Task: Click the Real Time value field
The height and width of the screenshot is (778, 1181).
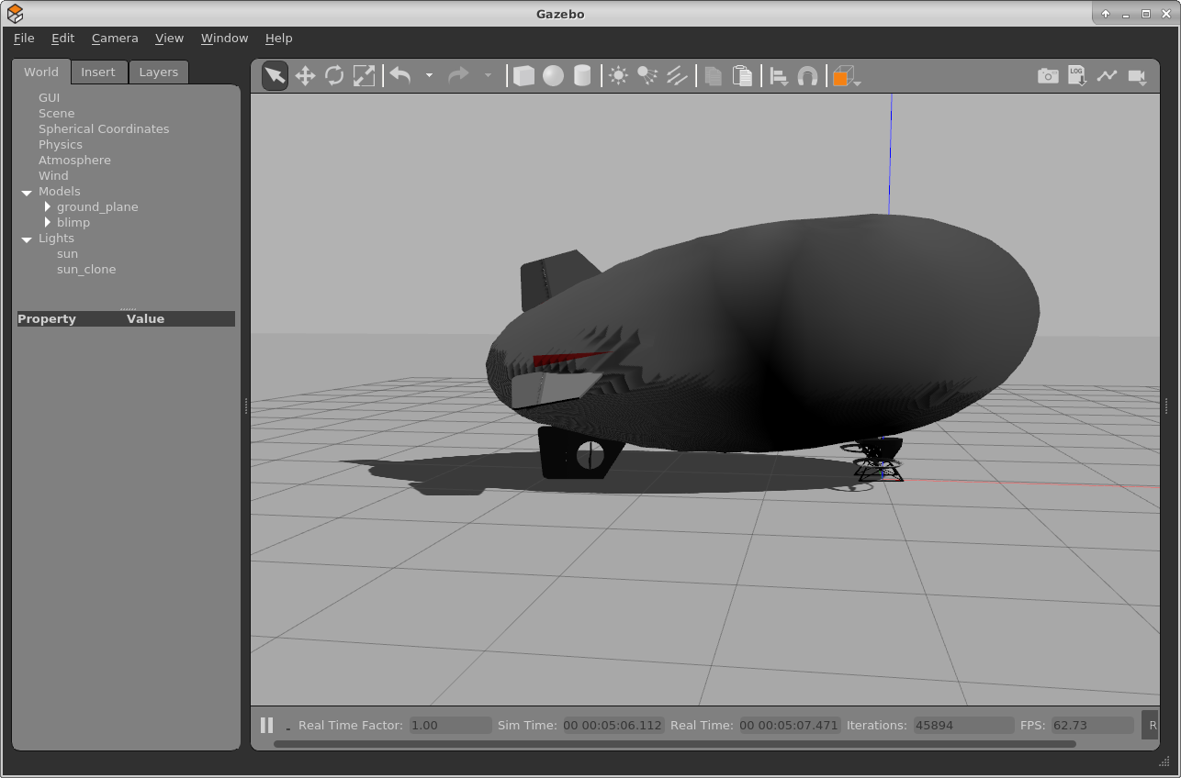Action: pos(790,725)
